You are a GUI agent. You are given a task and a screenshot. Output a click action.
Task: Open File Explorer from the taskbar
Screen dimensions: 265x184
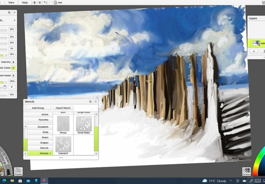pyautogui.click(x=12, y=181)
